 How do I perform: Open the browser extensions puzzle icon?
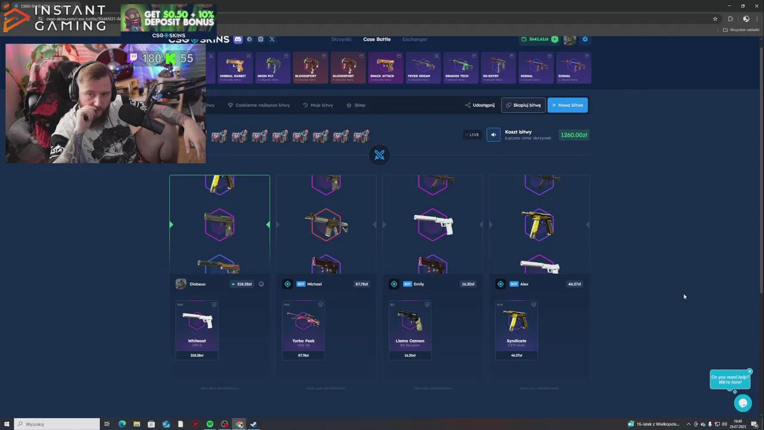pyautogui.click(x=730, y=19)
